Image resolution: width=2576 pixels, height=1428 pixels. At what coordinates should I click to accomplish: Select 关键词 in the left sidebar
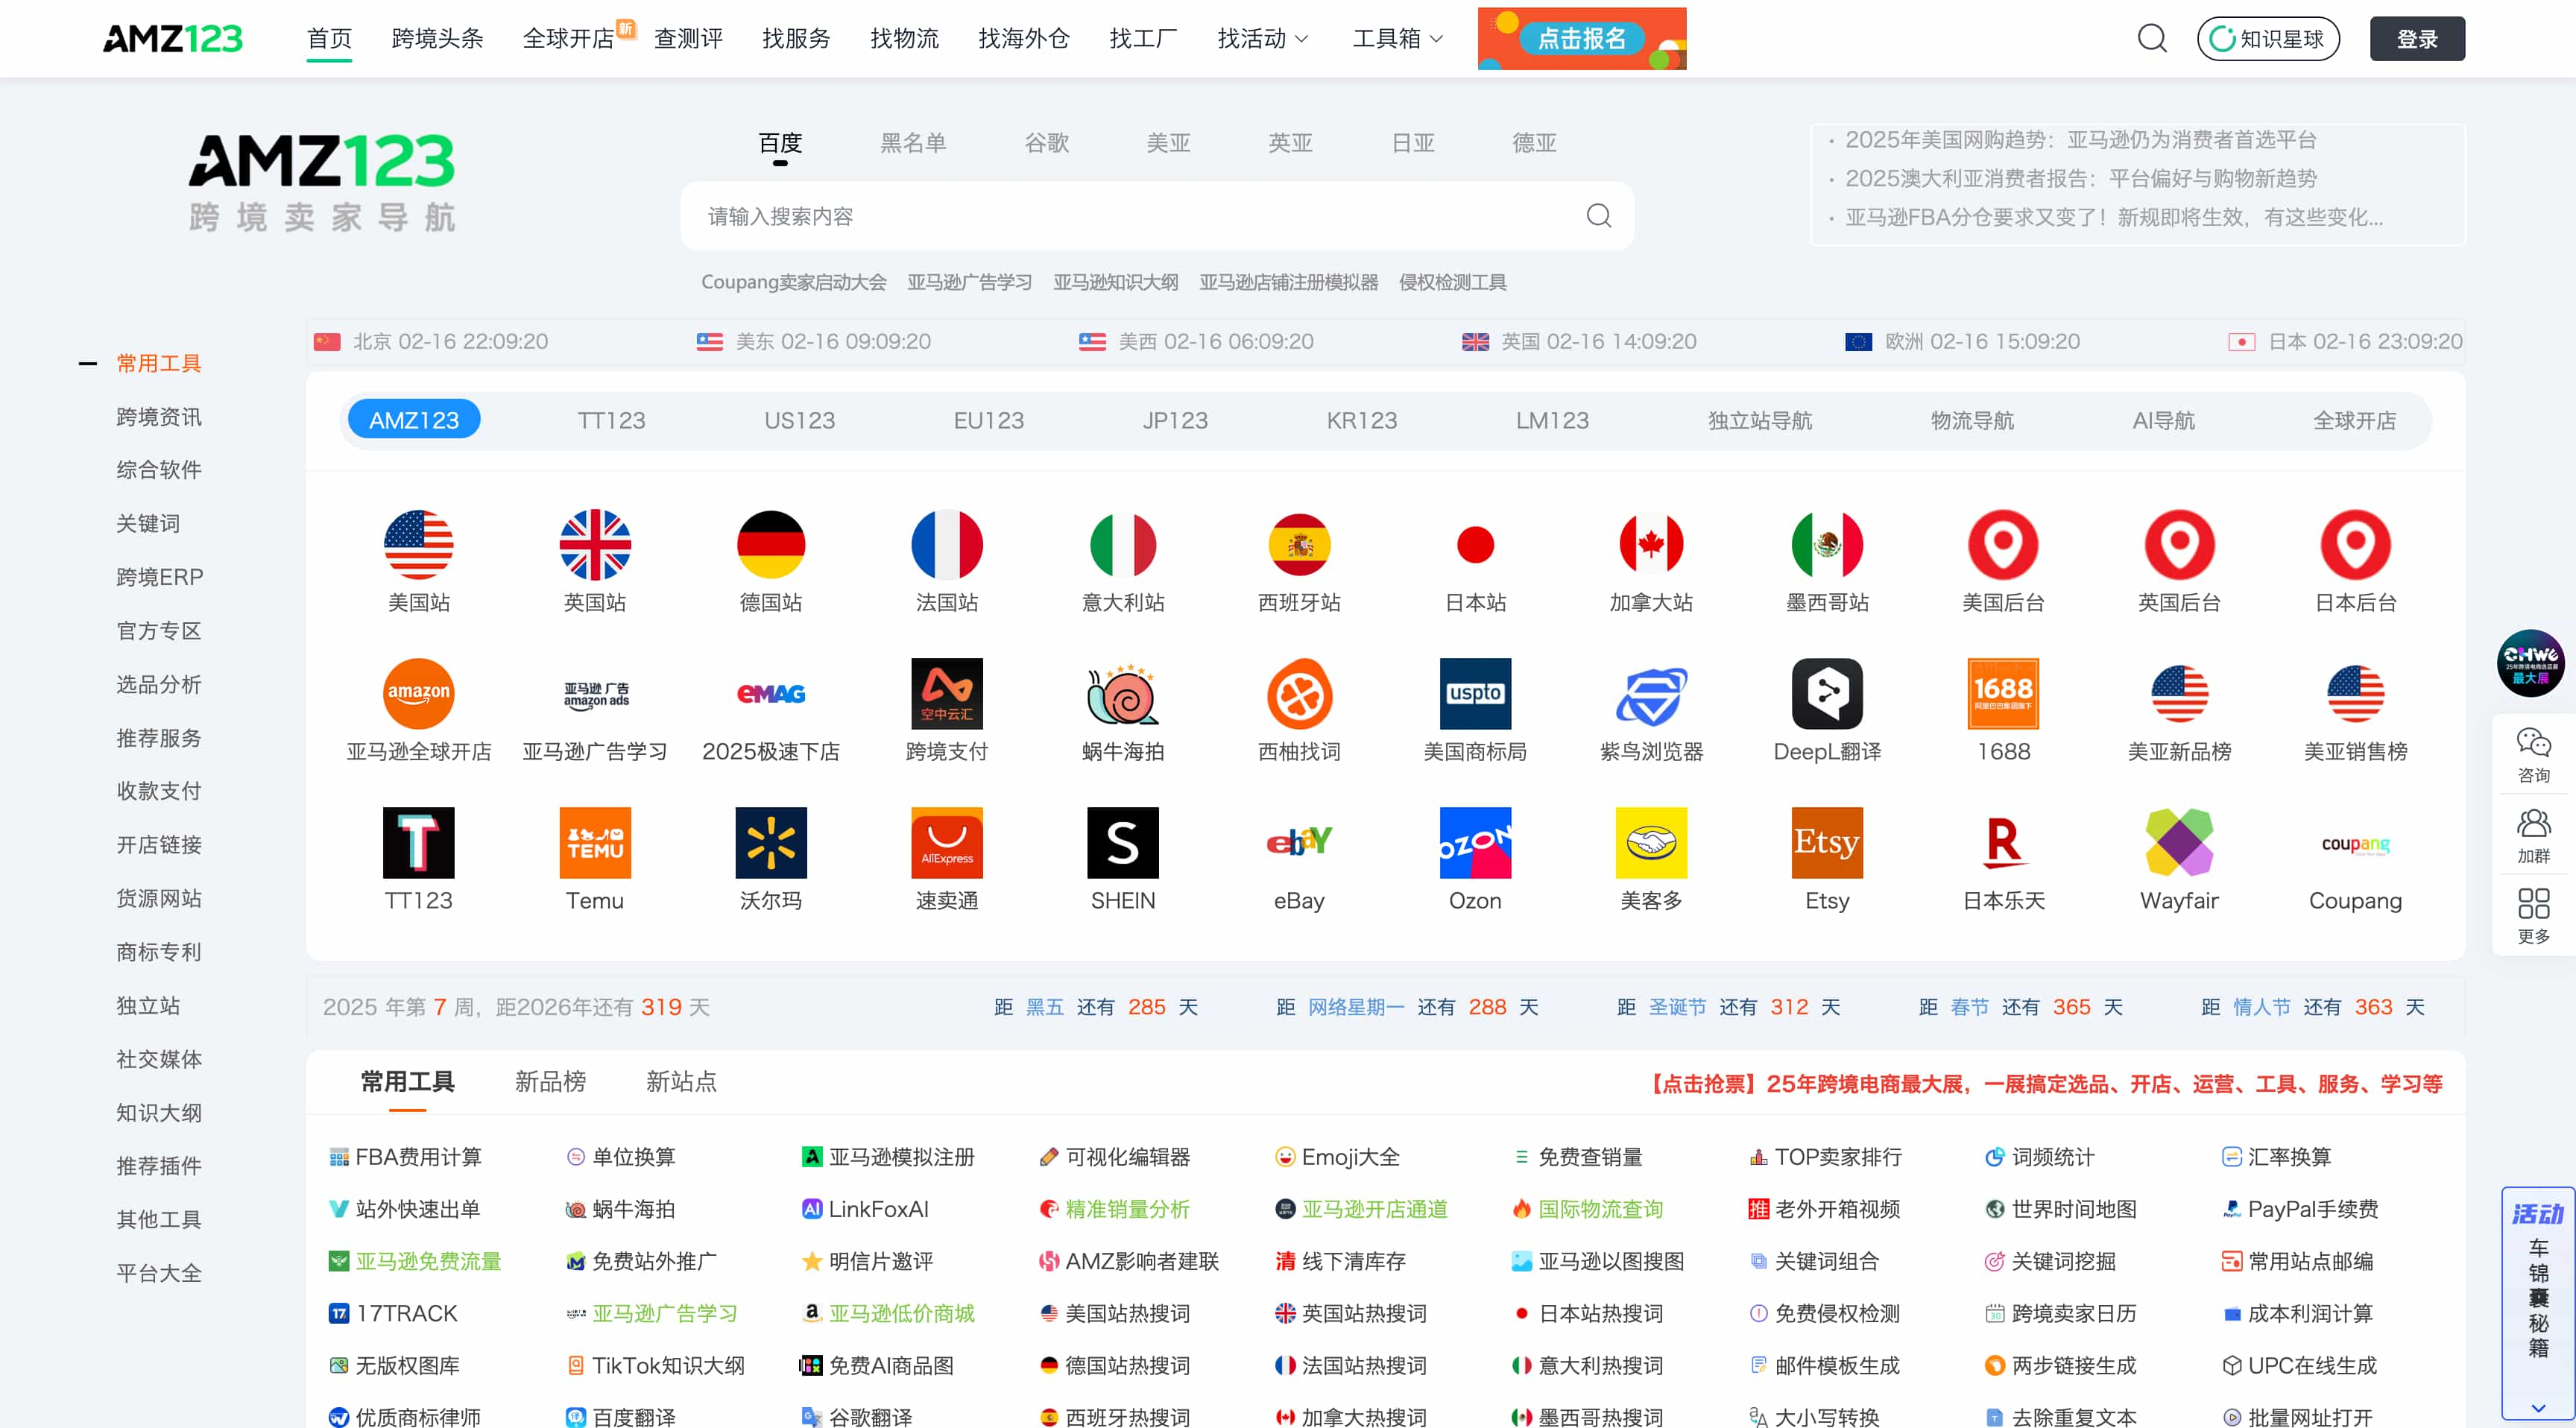click(148, 523)
